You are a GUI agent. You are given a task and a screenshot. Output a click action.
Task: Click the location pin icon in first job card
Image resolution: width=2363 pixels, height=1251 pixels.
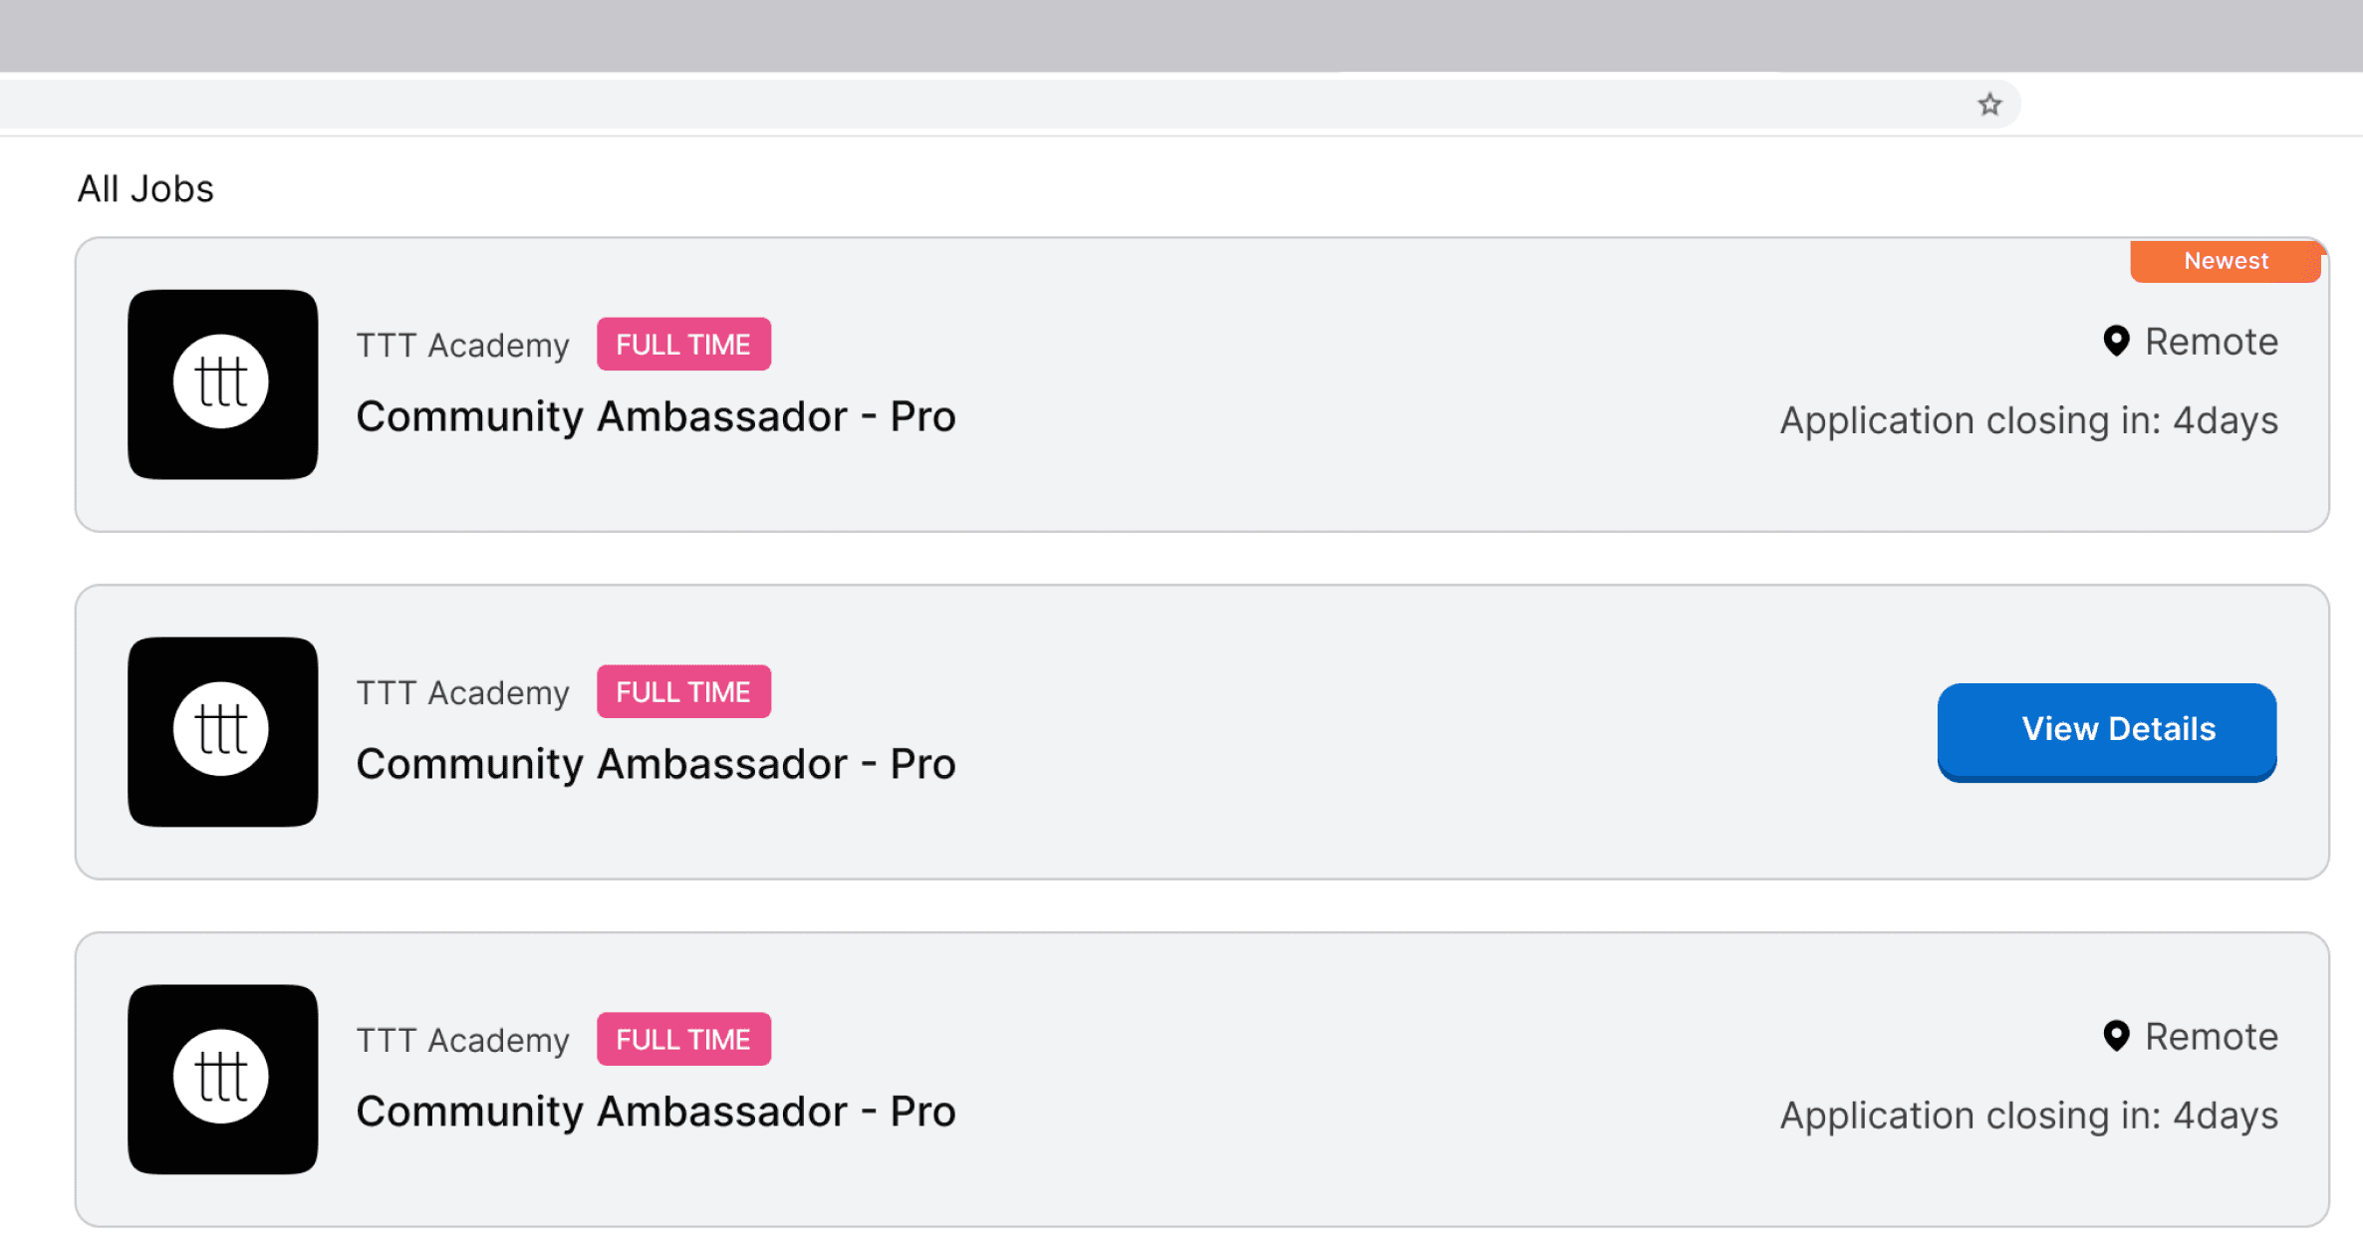click(2116, 342)
